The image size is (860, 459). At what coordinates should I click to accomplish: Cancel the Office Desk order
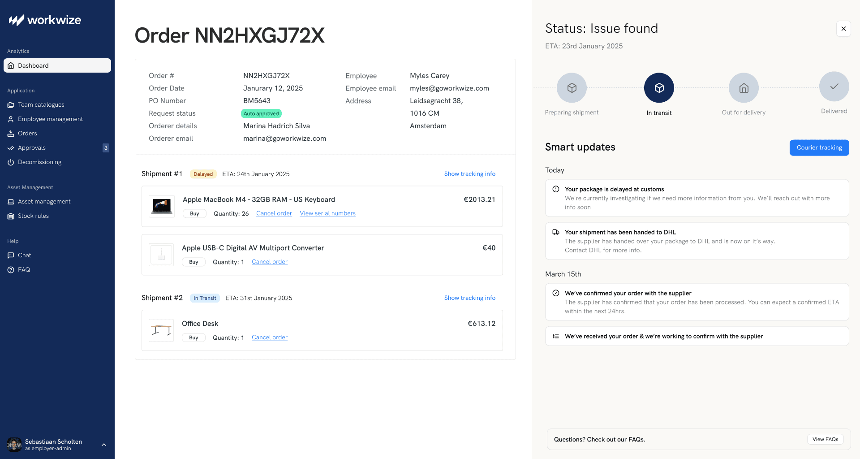click(x=270, y=338)
